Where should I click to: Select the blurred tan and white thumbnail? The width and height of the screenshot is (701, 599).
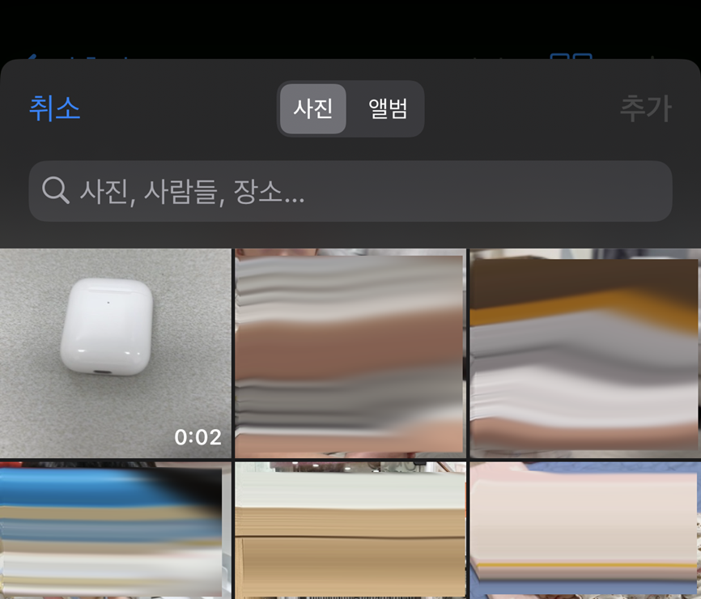tap(350, 531)
